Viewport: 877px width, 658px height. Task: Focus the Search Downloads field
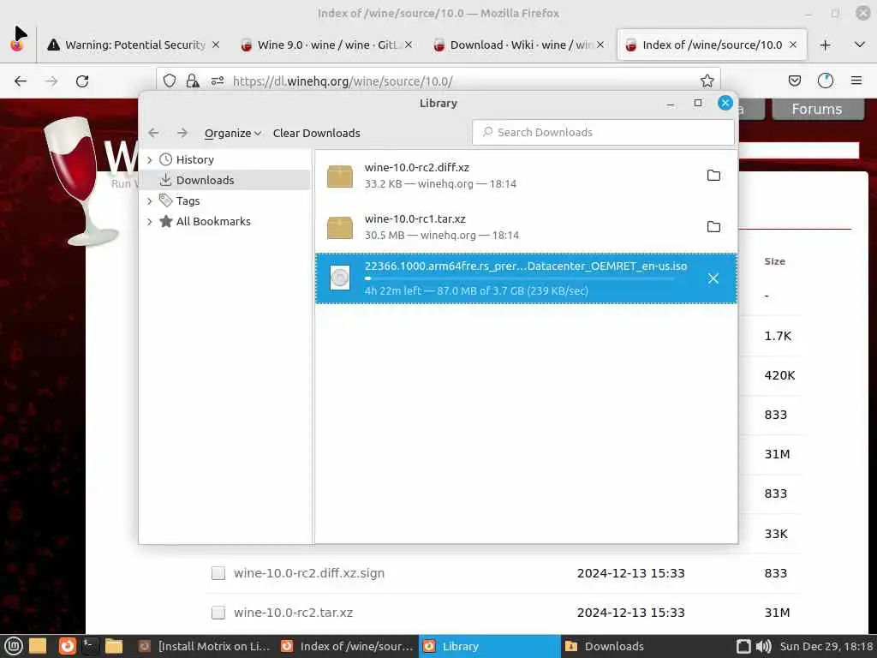pyautogui.click(x=603, y=133)
